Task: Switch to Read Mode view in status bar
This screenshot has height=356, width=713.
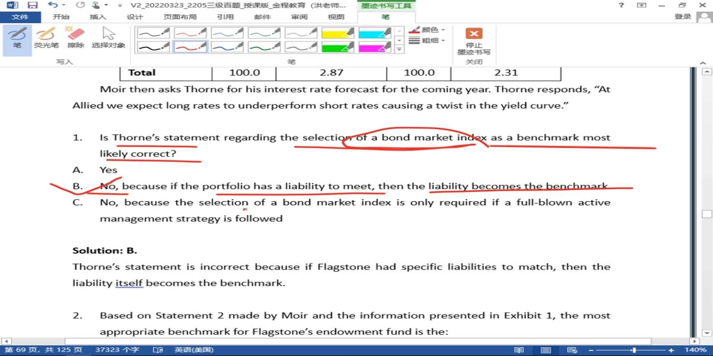Action: tap(519, 350)
